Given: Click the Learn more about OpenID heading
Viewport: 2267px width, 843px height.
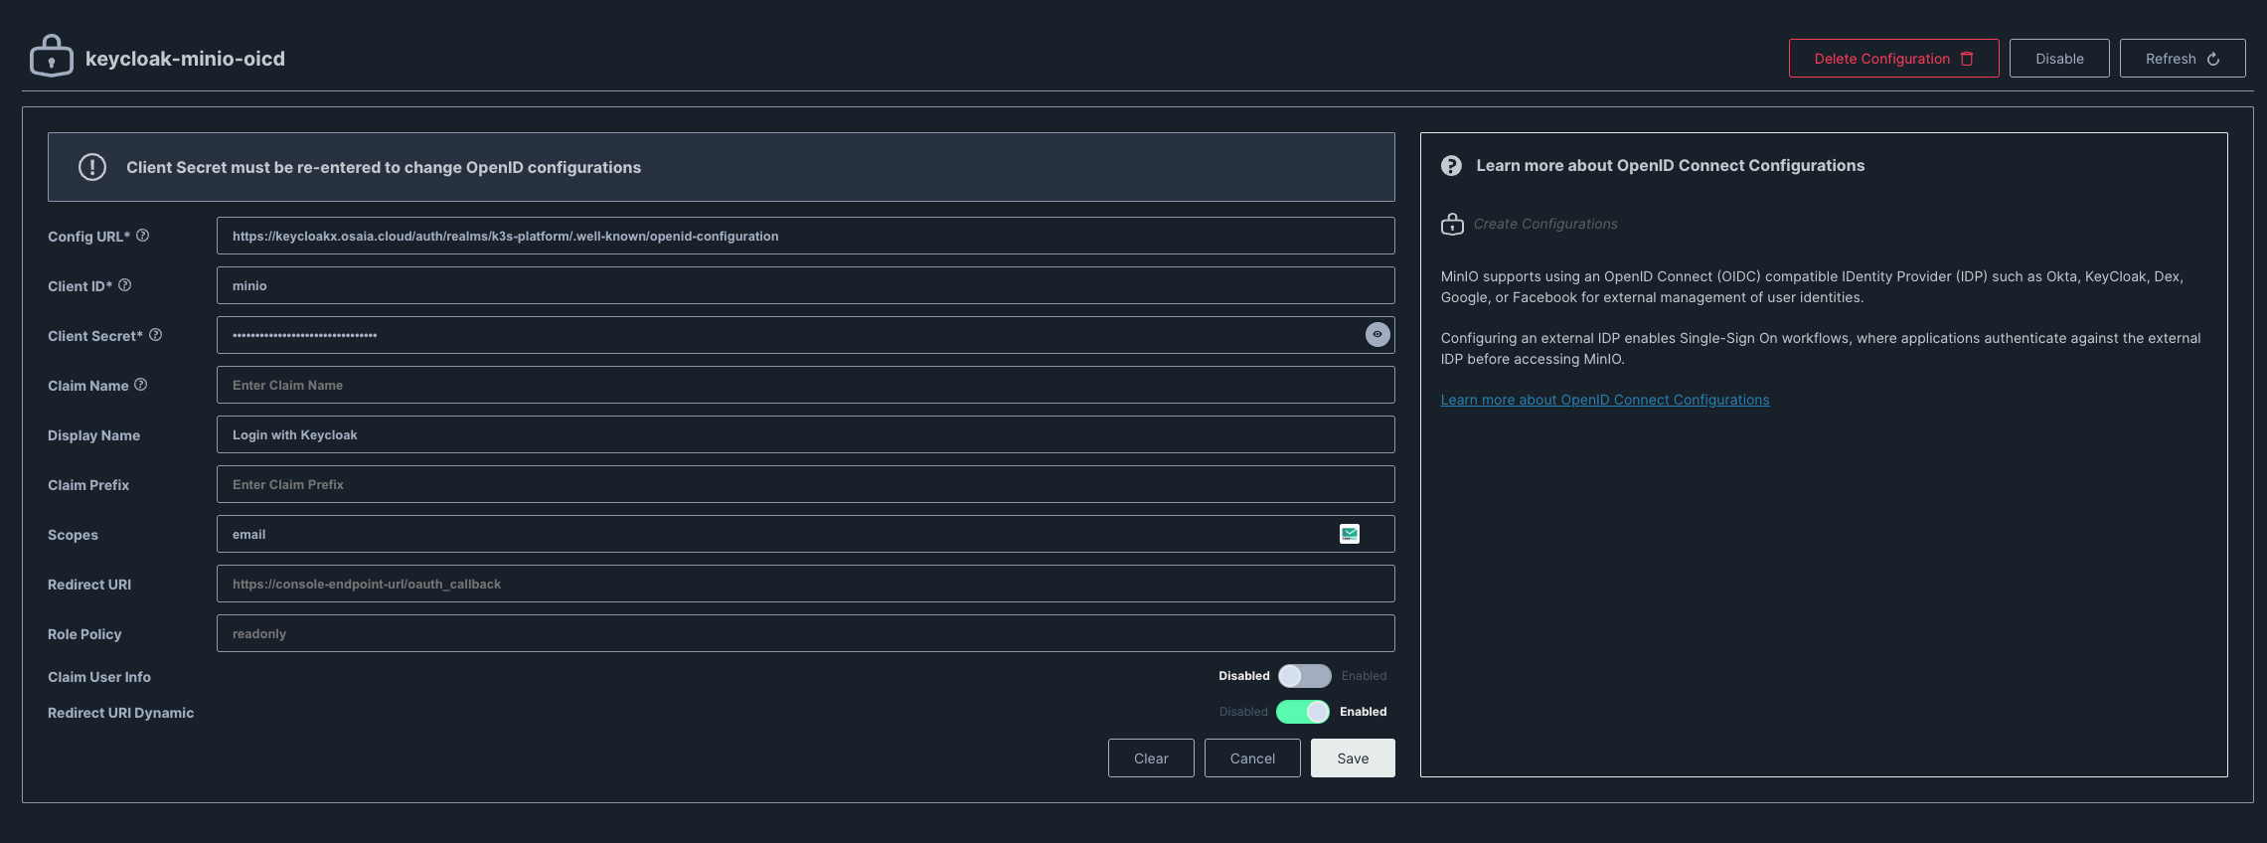Looking at the screenshot, I should (x=1670, y=166).
